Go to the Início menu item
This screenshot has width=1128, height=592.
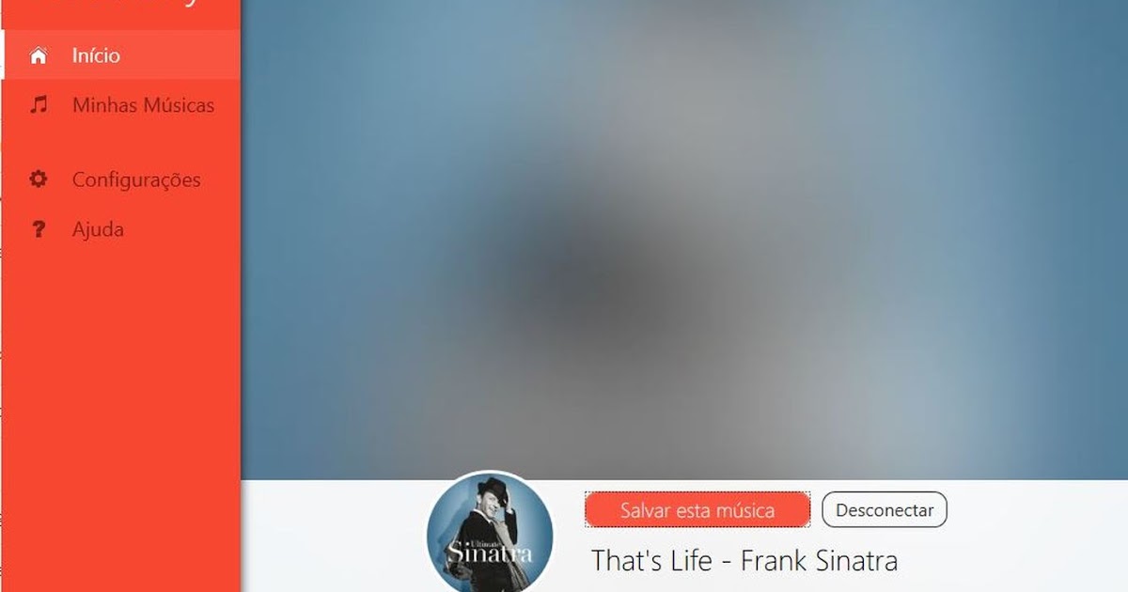coord(122,55)
